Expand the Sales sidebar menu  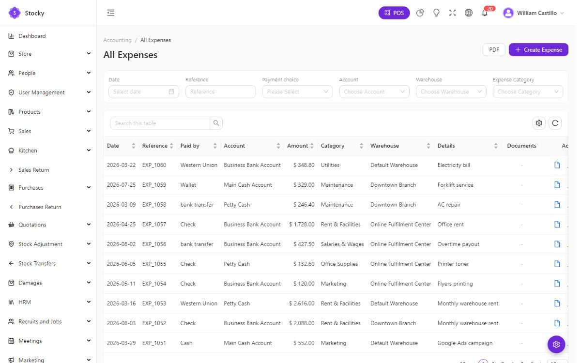tap(48, 131)
